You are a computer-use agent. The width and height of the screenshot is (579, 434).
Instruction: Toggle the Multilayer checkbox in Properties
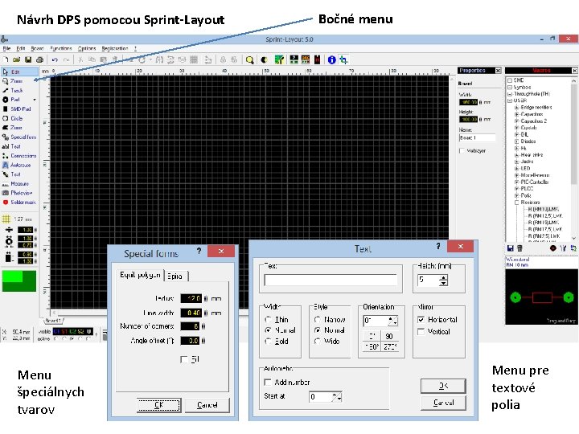coord(462,150)
